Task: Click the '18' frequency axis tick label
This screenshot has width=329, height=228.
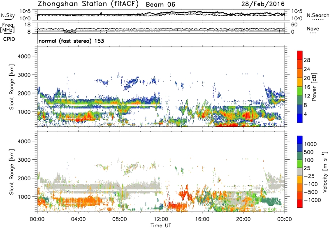Action: [28, 25]
